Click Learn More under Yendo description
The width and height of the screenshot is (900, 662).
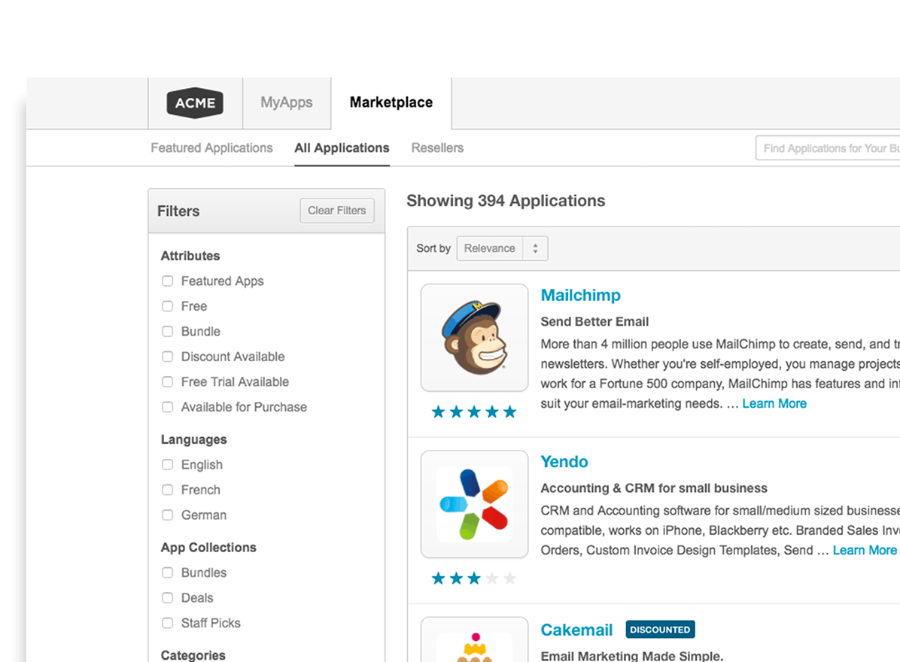coord(865,550)
